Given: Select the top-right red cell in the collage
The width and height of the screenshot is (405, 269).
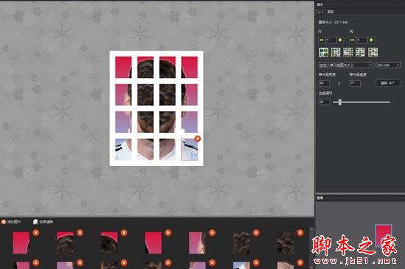Looking at the screenshot, I should coord(189,67).
